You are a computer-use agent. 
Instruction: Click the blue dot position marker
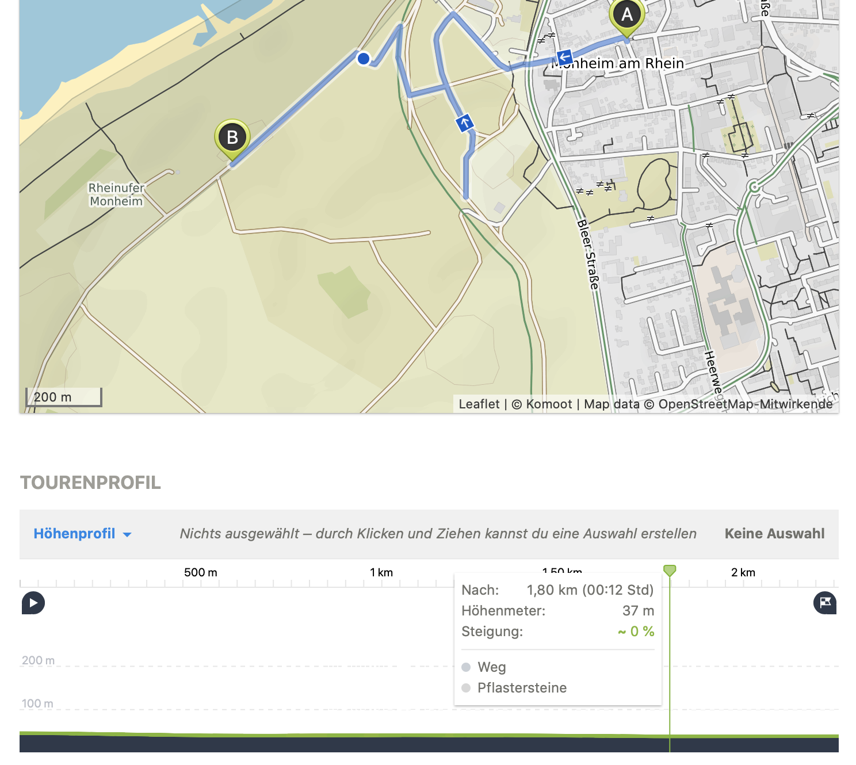tap(364, 59)
